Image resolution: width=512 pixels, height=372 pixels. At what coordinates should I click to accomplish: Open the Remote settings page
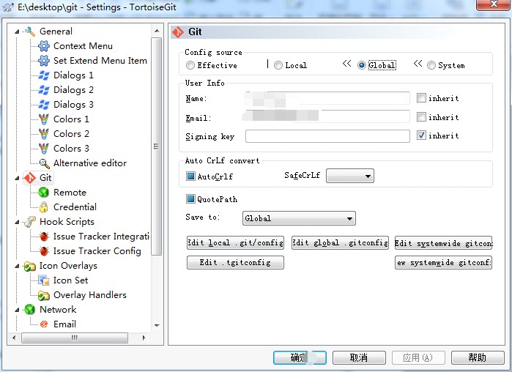point(70,193)
